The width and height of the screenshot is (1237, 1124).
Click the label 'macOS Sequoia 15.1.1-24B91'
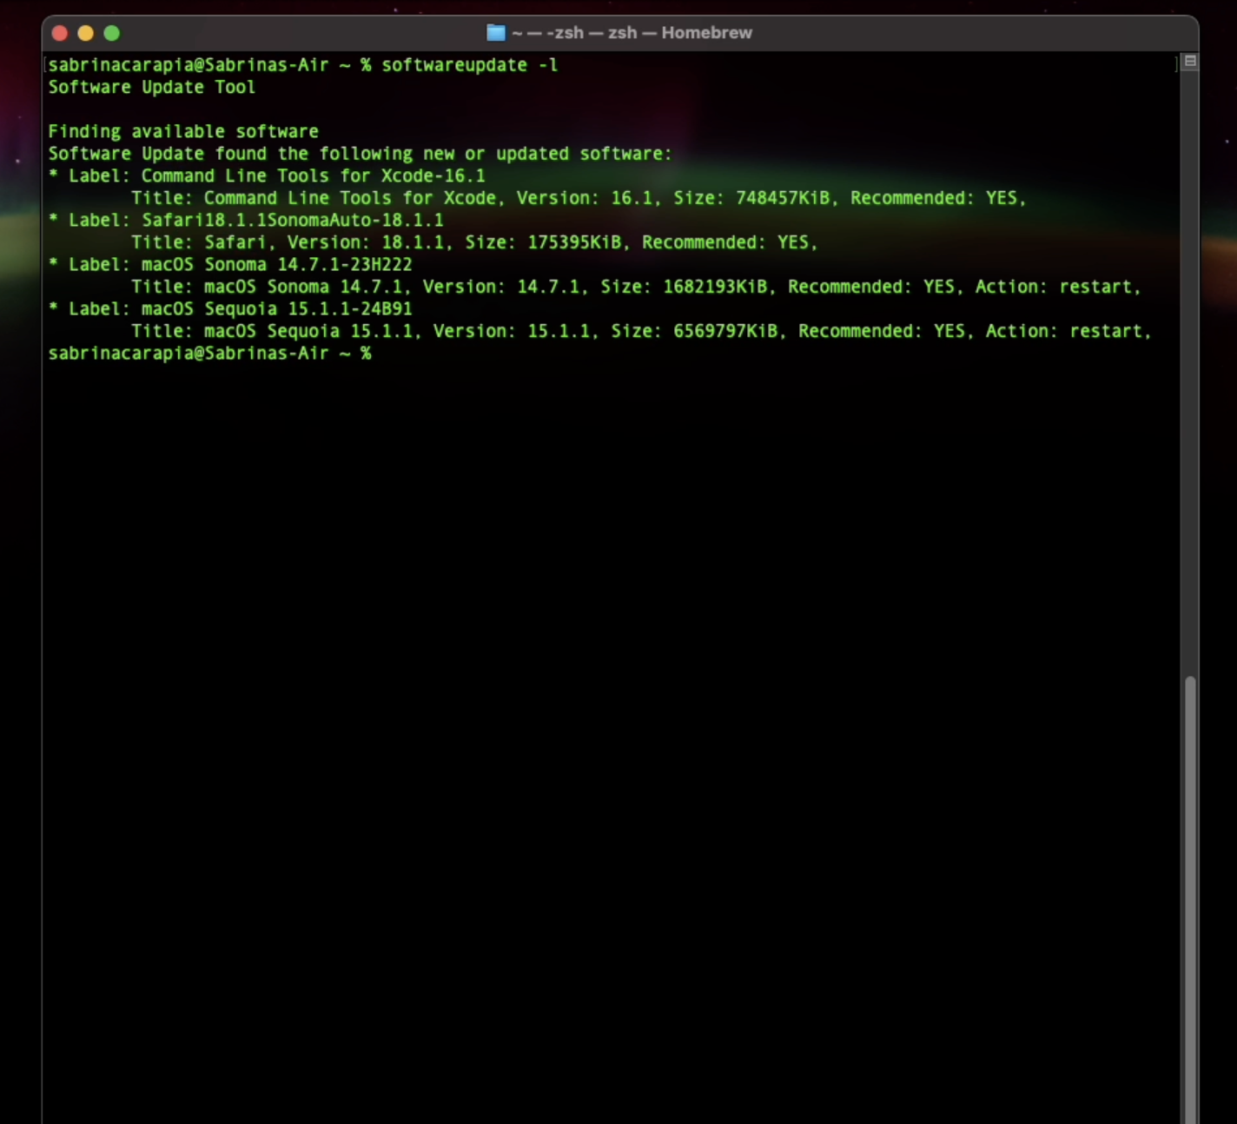click(x=277, y=308)
